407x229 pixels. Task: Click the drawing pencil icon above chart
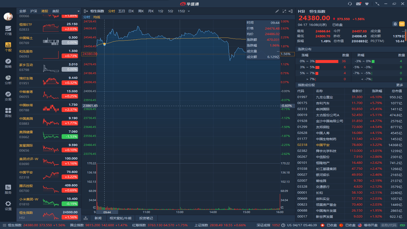277,10
